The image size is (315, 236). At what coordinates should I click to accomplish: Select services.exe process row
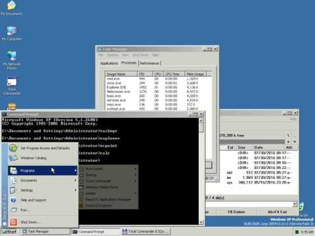click(x=158, y=100)
